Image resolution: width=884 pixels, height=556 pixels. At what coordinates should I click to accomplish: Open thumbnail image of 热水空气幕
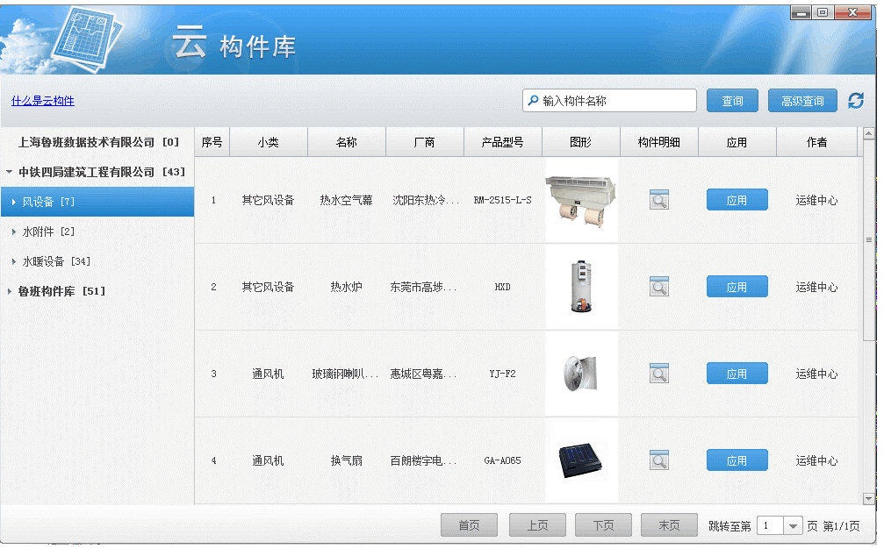[x=580, y=201]
